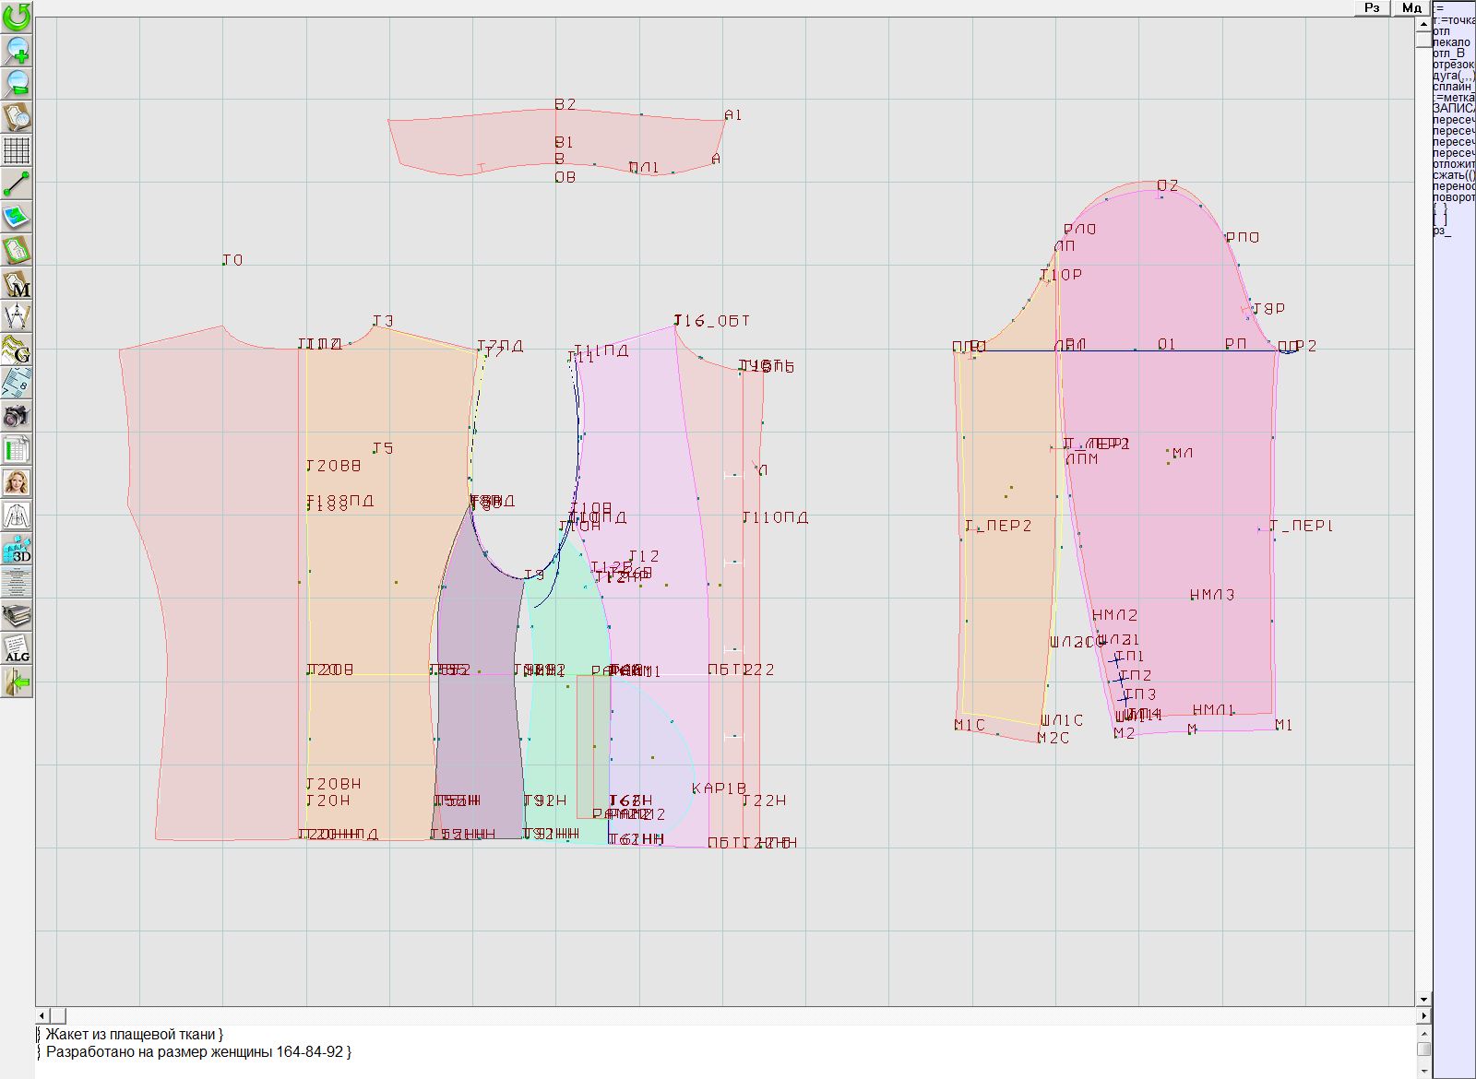Zoom out with the magnifier minus icon
Screen dimensions: 1476x1079
[x=17, y=83]
